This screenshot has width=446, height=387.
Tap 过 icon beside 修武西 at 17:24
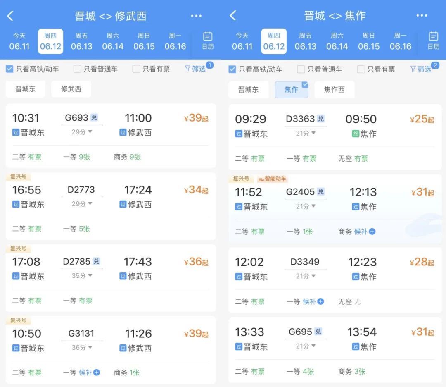tap(123, 204)
